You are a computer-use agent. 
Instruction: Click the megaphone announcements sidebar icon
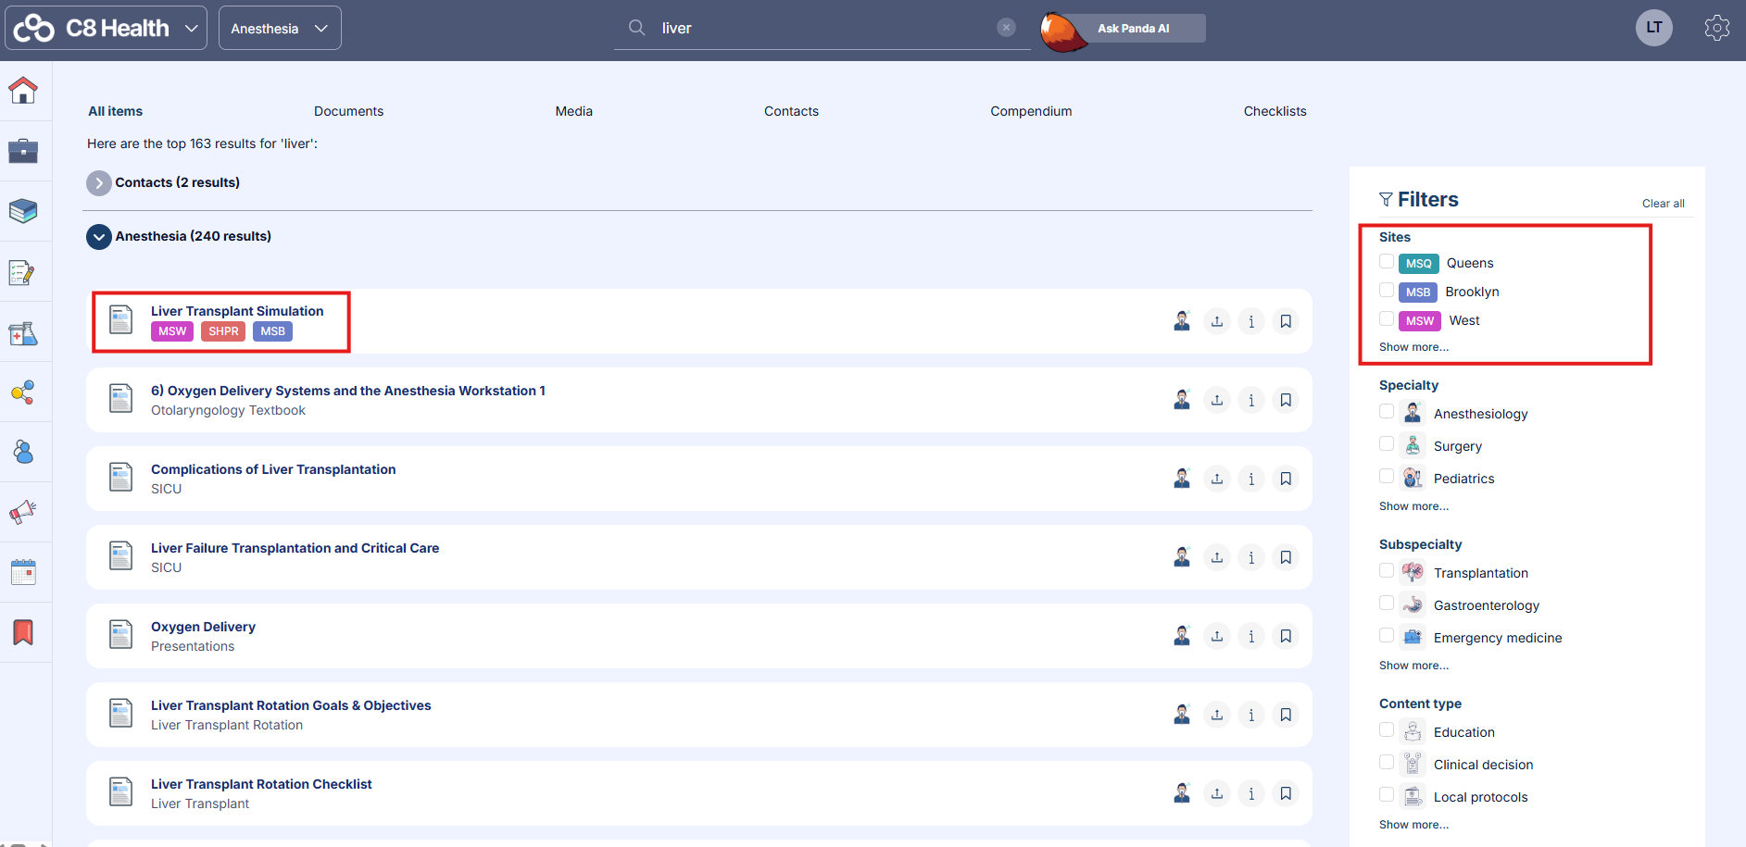23,512
